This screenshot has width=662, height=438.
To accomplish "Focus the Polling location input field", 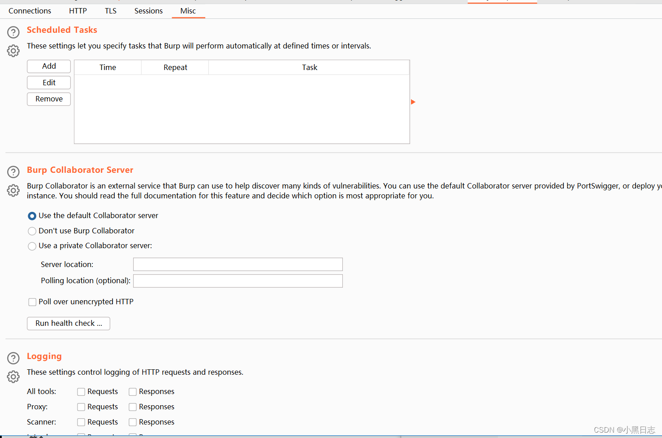I will [x=238, y=281].
